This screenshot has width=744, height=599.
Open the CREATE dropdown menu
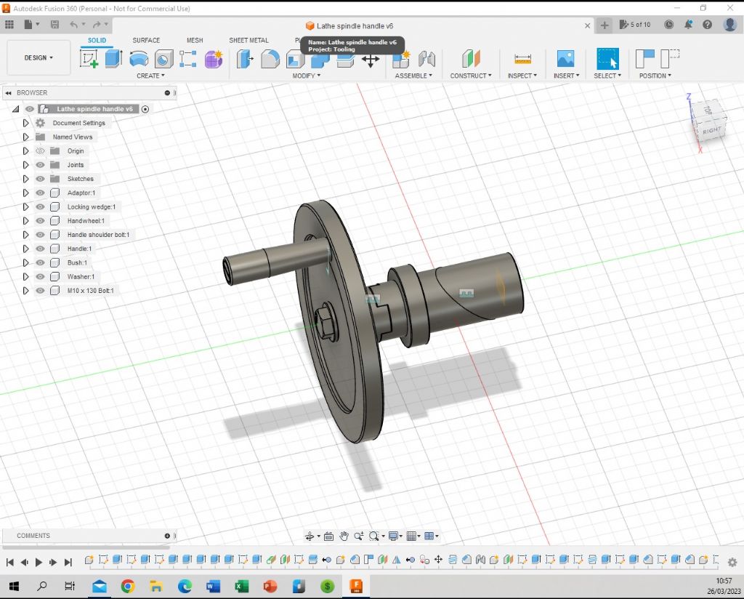pos(150,76)
